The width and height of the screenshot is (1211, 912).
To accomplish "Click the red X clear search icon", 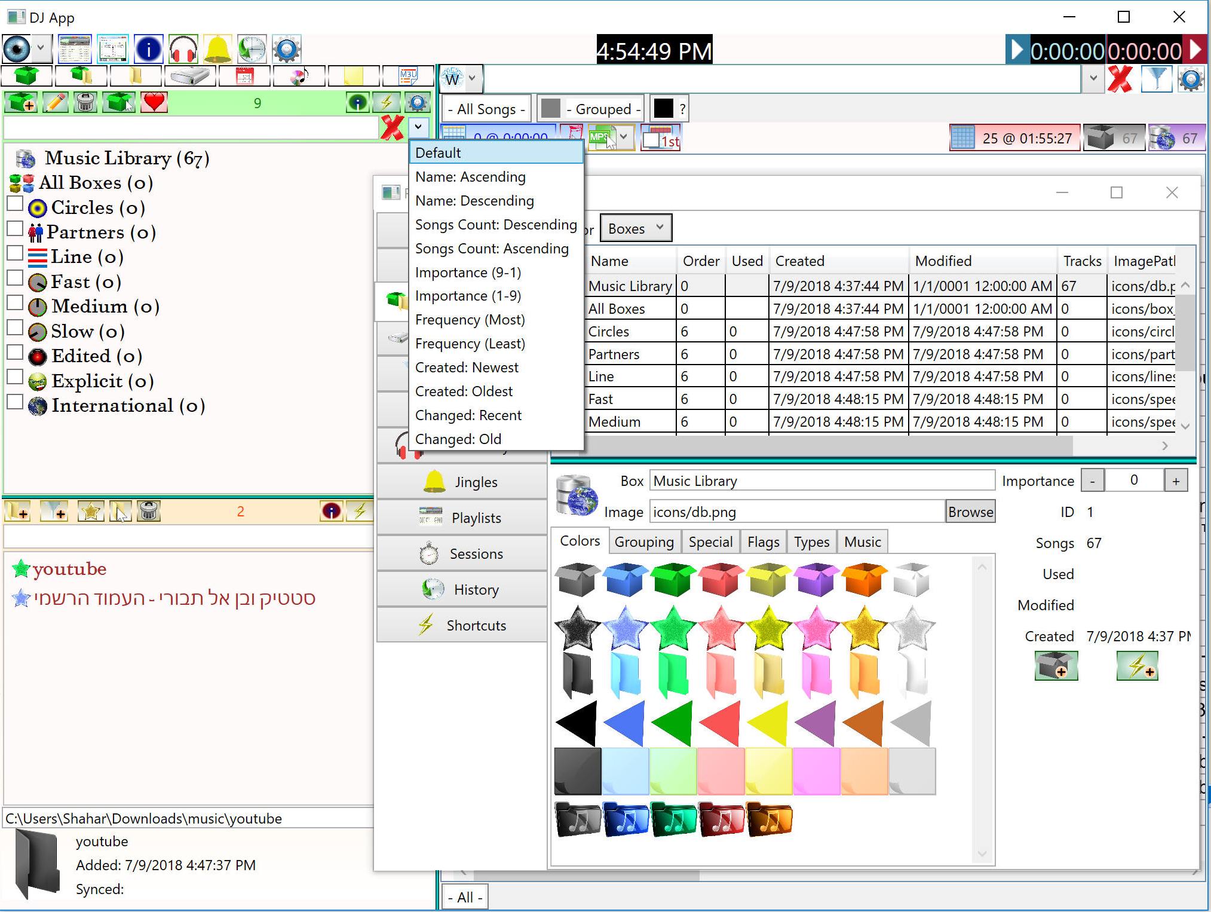I will pyautogui.click(x=1120, y=79).
